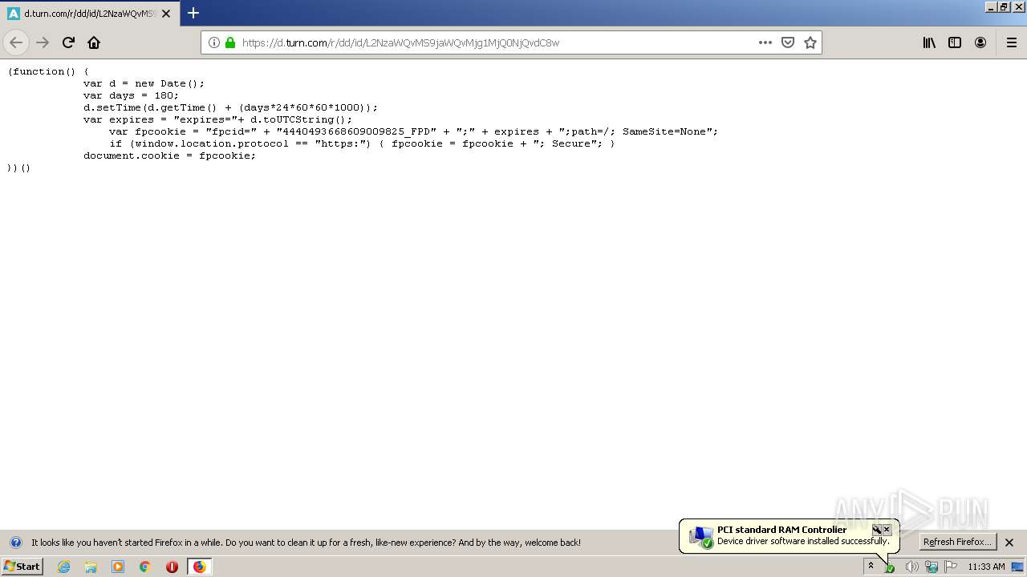Screen dimensions: 1027x577
Task: Open the Firefox account menu
Action: (980, 42)
